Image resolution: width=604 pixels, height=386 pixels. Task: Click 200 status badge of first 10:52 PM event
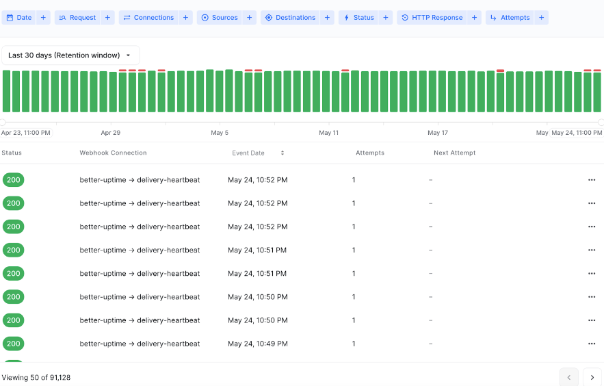click(14, 180)
